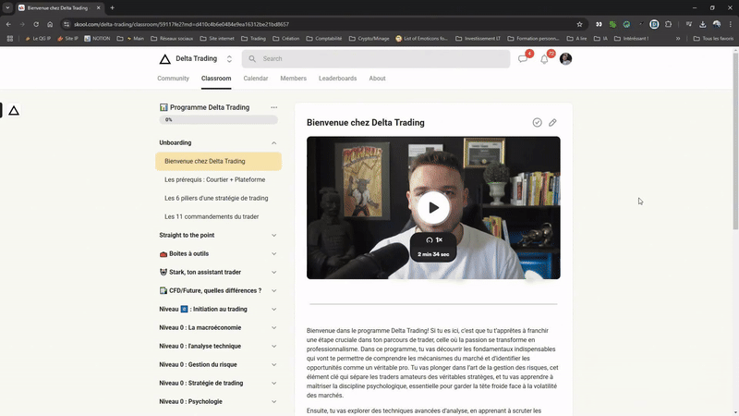
Task: Switch to the Community tab
Action: coord(173,79)
